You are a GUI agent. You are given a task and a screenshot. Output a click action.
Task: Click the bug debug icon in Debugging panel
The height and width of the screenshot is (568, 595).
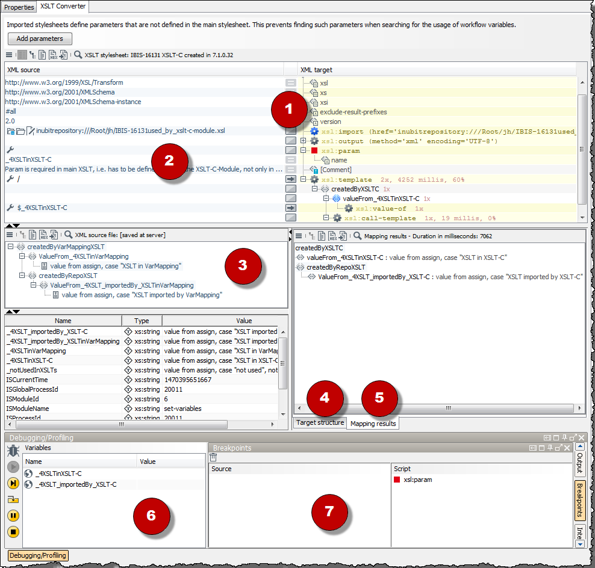coord(13,451)
